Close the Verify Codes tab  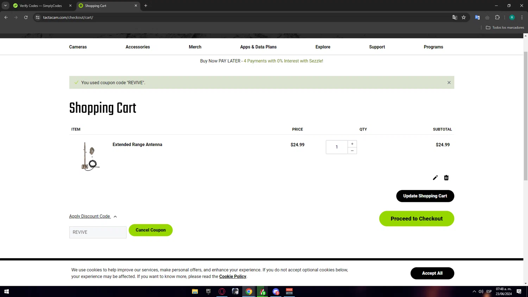[x=70, y=6]
